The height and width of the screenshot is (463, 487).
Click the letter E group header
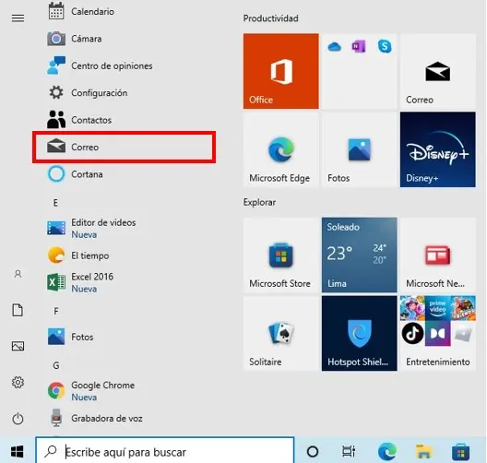[x=55, y=203]
